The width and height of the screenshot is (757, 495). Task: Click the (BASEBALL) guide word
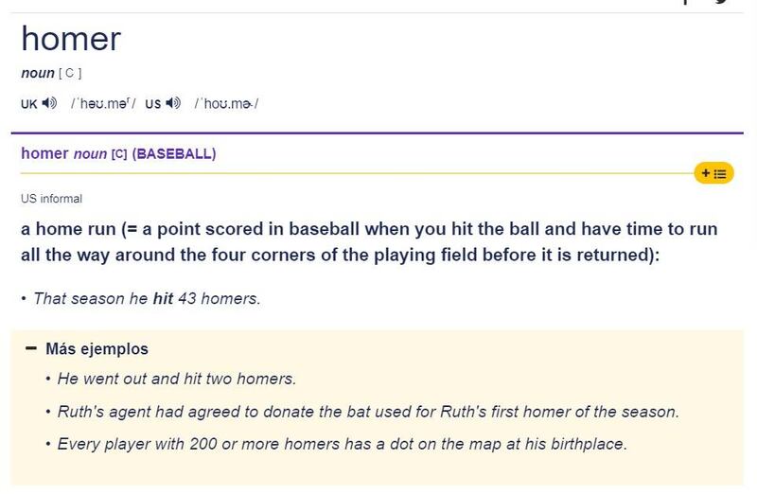(175, 153)
